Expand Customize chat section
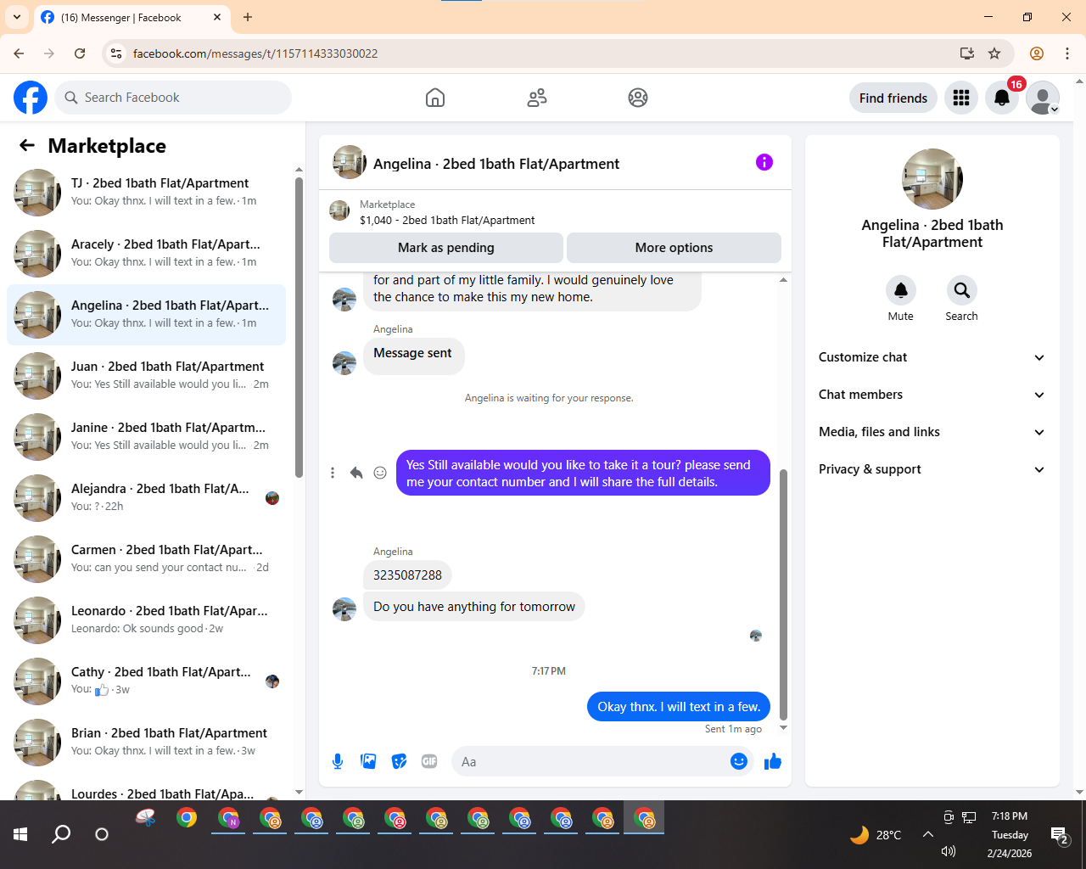This screenshot has height=869, width=1086. (932, 357)
